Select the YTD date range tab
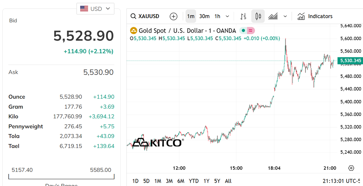Screen dimensions: 363x186 click(x=194, y=181)
